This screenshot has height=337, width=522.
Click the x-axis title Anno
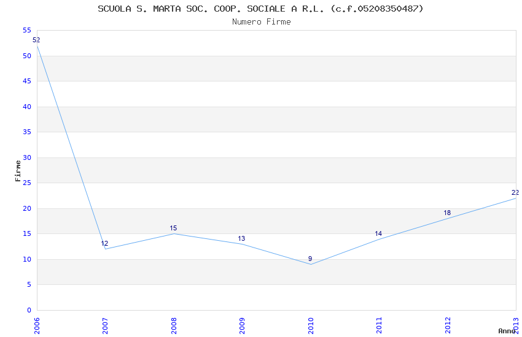507,331
